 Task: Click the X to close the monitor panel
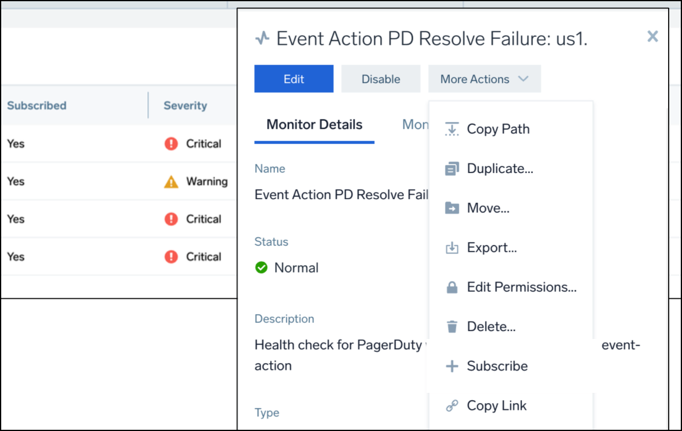point(652,36)
